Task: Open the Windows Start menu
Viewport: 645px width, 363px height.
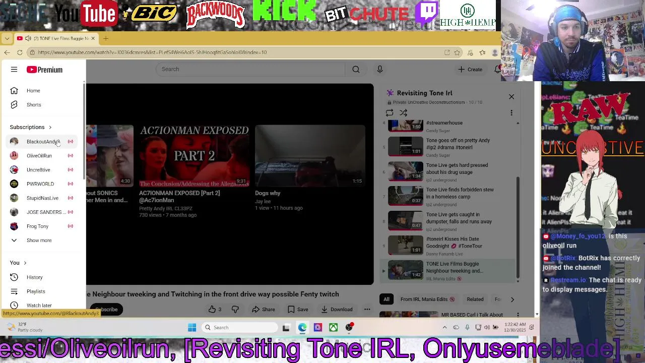Action: pyautogui.click(x=192, y=328)
